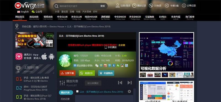Focus the song search input field
This screenshot has height=102, width=221.
pyautogui.click(x=79, y=6)
